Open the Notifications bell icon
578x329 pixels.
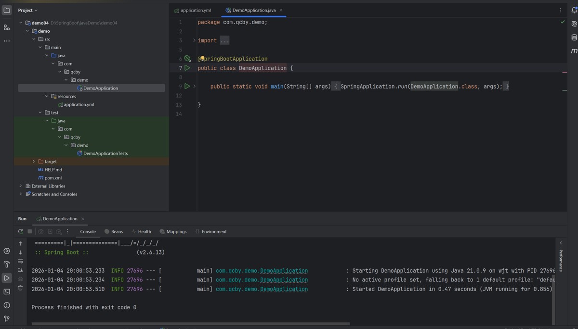[574, 10]
